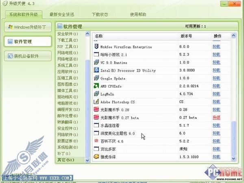Click category list scroll up arrow
This screenshot has width=244, height=183.
pos(87,34)
